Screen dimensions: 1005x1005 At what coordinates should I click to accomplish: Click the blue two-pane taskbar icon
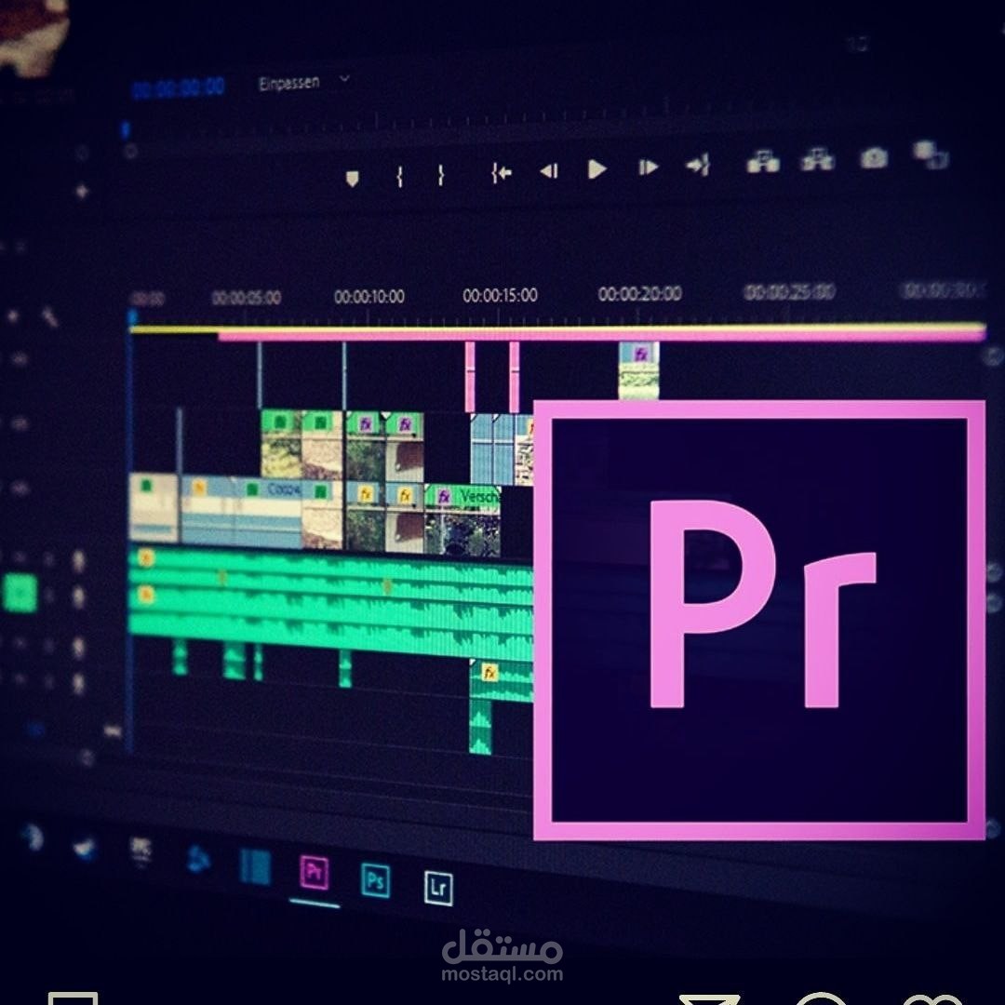pos(255,866)
